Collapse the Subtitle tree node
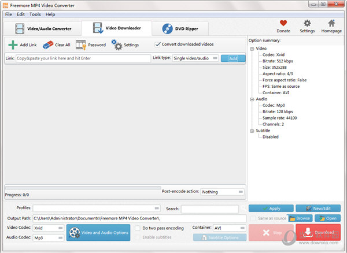347x253 pixels. [252, 131]
